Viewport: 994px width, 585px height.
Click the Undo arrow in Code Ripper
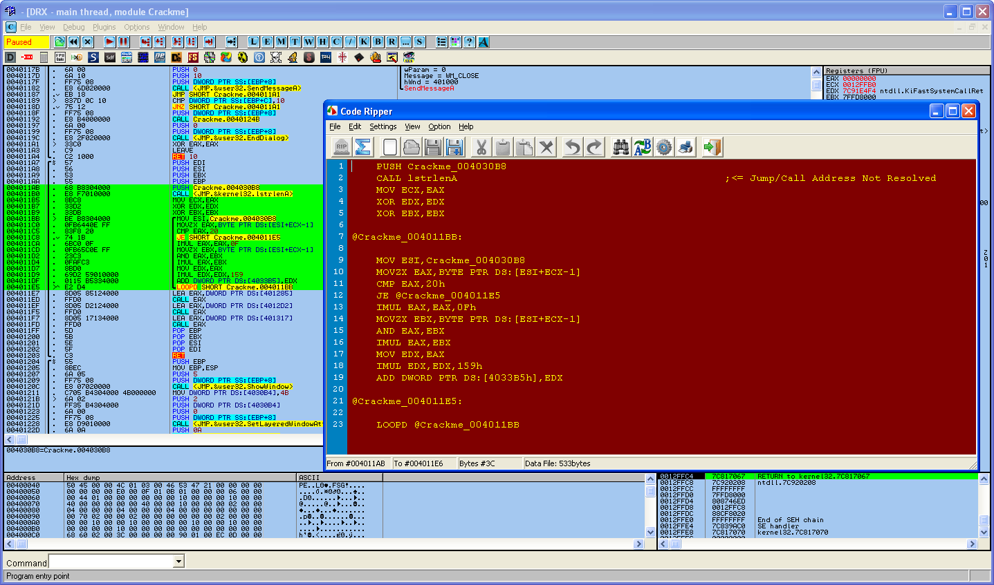[573, 146]
